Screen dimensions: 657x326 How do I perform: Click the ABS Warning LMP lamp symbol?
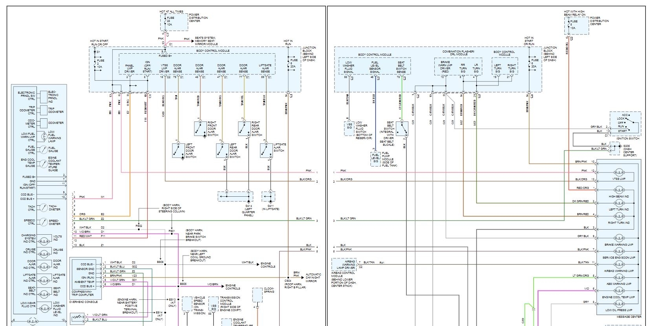[619, 277]
